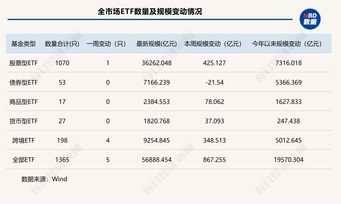
Task: Click the NBD数据 round logo
Action: pos(310,19)
